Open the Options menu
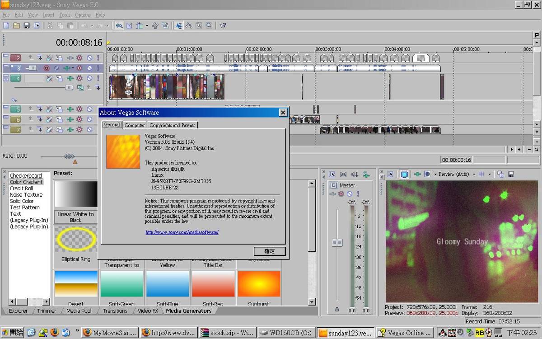The width and height of the screenshot is (542, 339). (83, 15)
